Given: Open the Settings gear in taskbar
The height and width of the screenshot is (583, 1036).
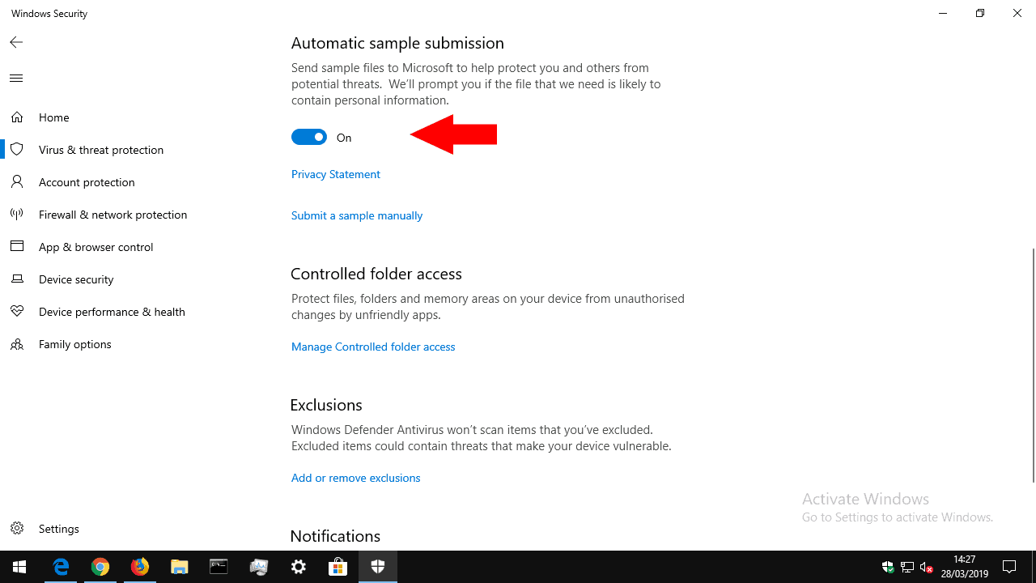Looking at the screenshot, I should point(299,567).
